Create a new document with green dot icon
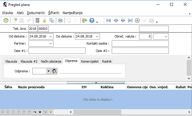192x116 pixels. (x=15, y=20)
